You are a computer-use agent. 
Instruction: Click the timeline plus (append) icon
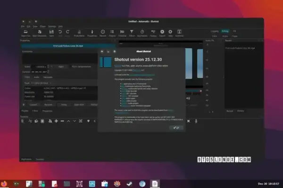click(56, 121)
